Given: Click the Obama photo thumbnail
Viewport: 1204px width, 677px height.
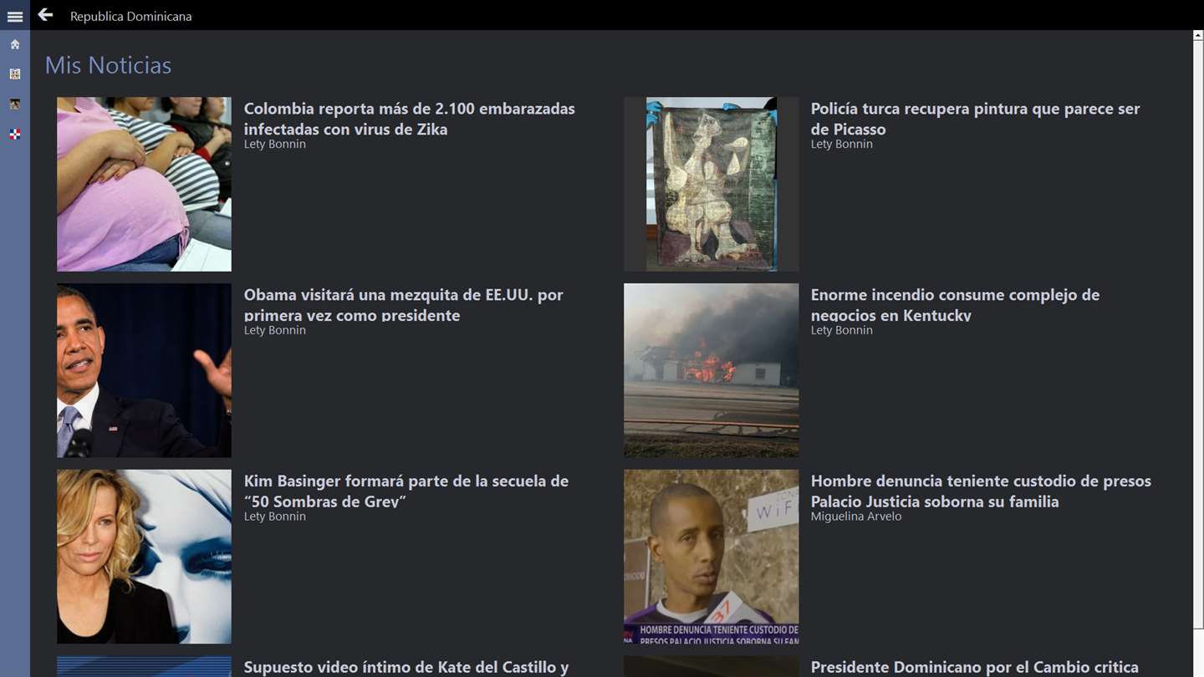Looking at the screenshot, I should point(144,370).
